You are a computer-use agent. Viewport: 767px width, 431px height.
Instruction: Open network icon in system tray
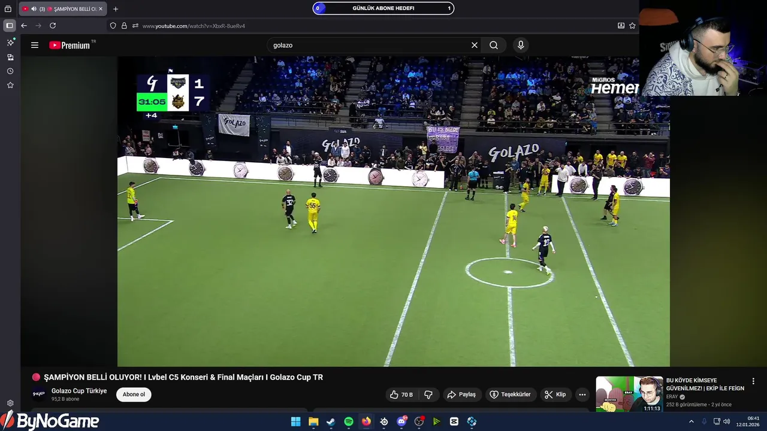[x=717, y=421]
